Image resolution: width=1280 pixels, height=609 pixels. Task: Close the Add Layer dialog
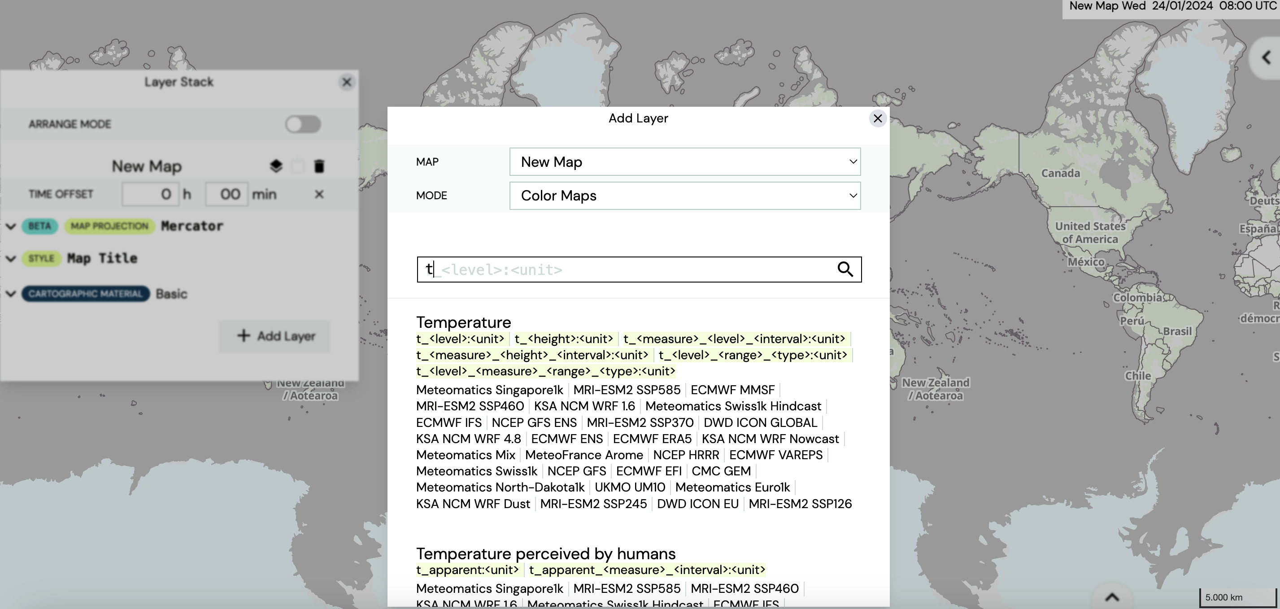point(878,119)
